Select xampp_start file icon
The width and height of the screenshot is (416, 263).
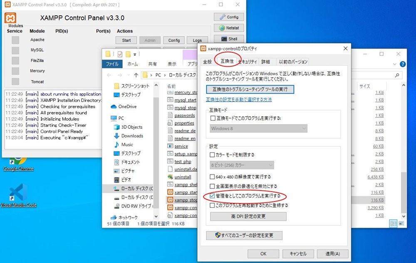coord(170,192)
